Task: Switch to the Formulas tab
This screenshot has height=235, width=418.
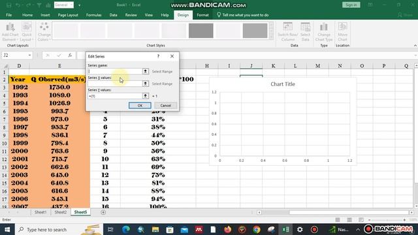Action: [x=93, y=15]
